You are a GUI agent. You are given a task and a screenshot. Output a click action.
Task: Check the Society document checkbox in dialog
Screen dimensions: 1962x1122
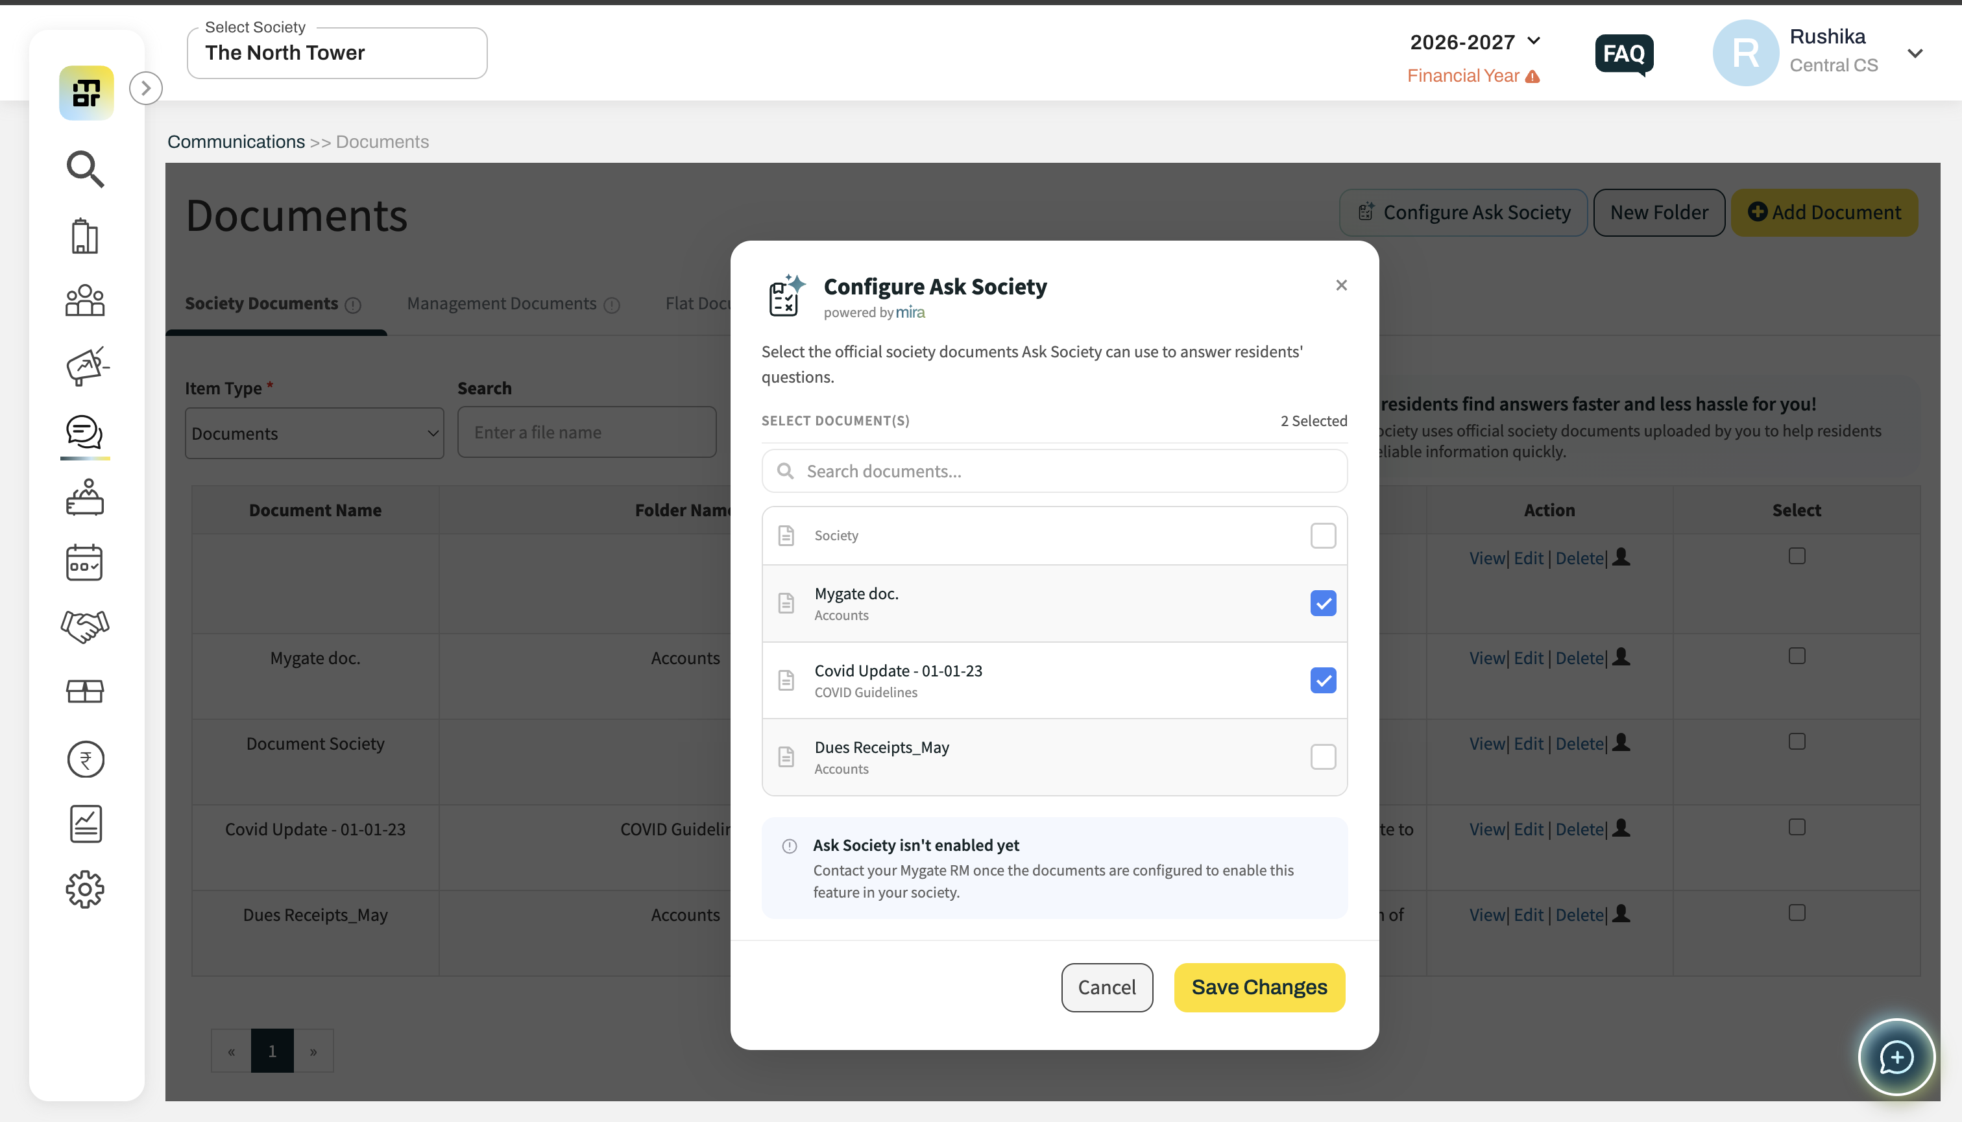1323,536
